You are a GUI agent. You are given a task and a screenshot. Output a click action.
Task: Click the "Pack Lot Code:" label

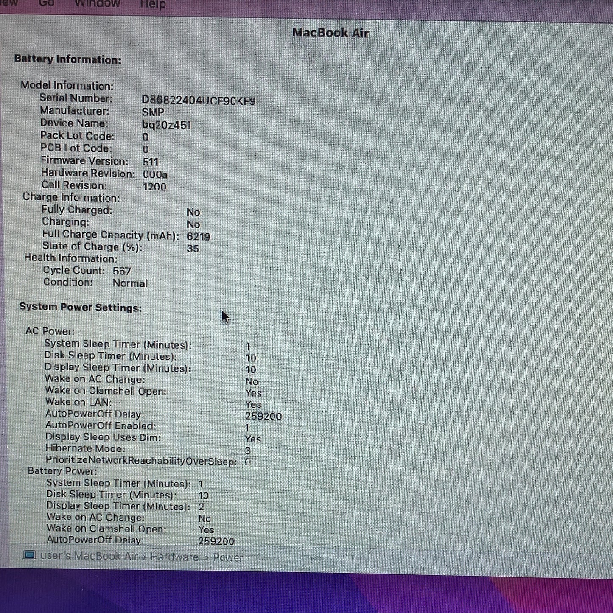(x=78, y=136)
